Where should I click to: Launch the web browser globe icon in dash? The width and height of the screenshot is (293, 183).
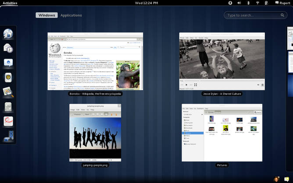(8, 34)
